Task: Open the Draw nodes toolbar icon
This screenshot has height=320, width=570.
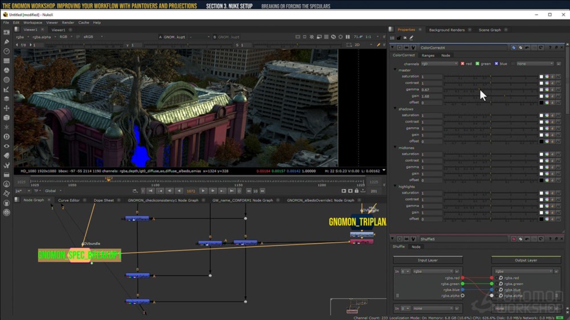Action: tap(6, 42)
